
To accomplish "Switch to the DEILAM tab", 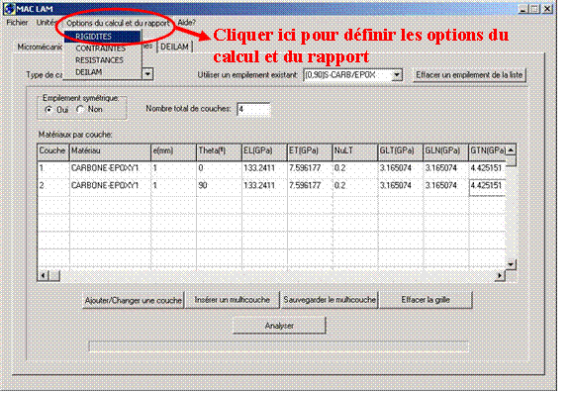I will pos(175,47).
